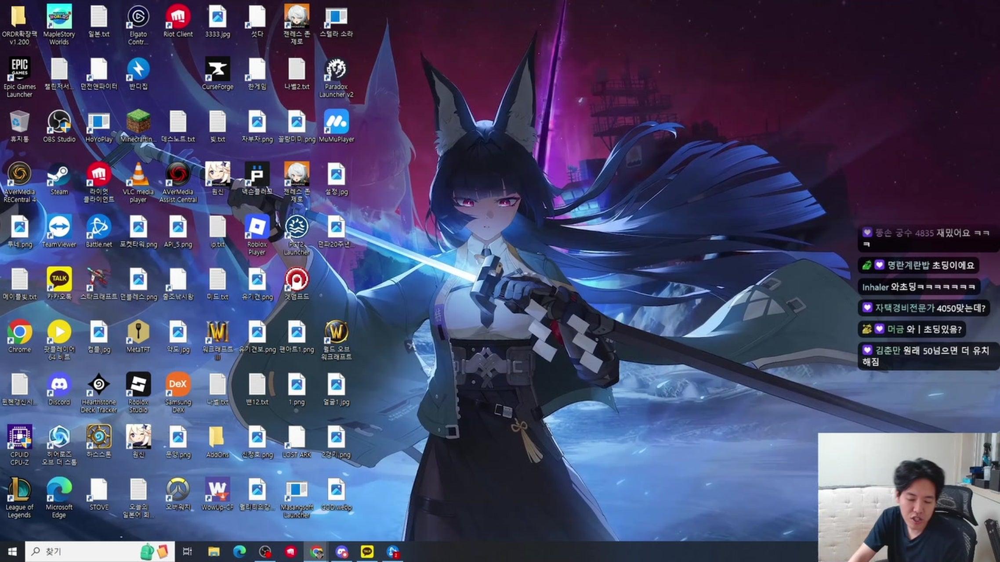Screen dimensions: 1000x562
Task: Open the MuMuPlayer shortcut
Action: point(336,123)
